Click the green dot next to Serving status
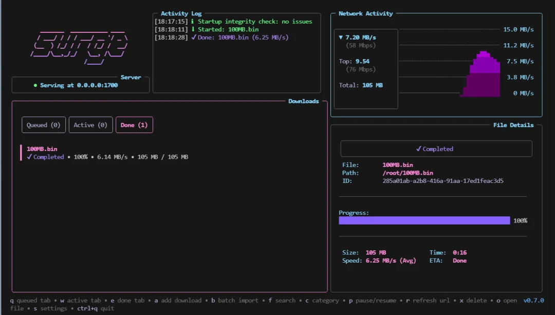Screen dimensions: 555x315 click(35, 85)
